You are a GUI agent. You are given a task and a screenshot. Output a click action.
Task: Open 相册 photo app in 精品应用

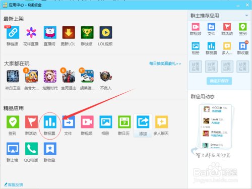click(106, 122)
